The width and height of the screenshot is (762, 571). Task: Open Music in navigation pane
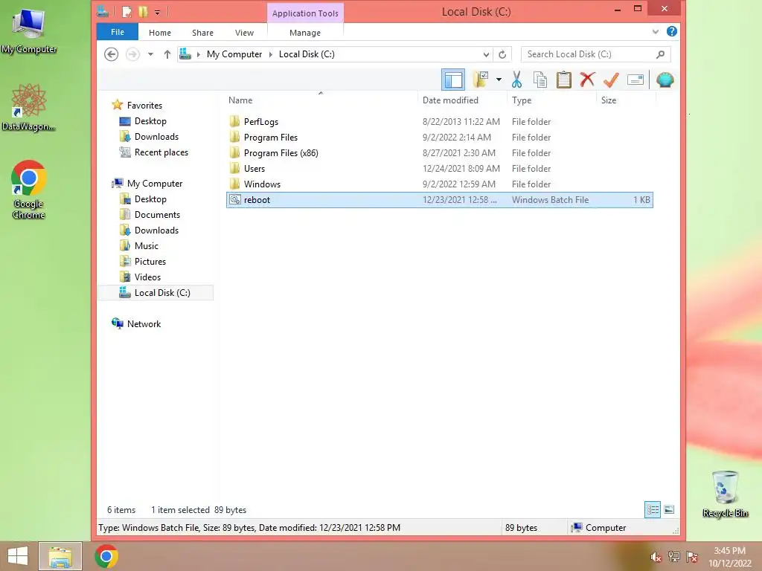tap(147, 245)
